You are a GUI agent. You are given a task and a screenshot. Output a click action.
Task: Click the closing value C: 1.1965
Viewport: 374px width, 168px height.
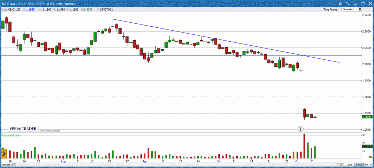click(30, 9)
